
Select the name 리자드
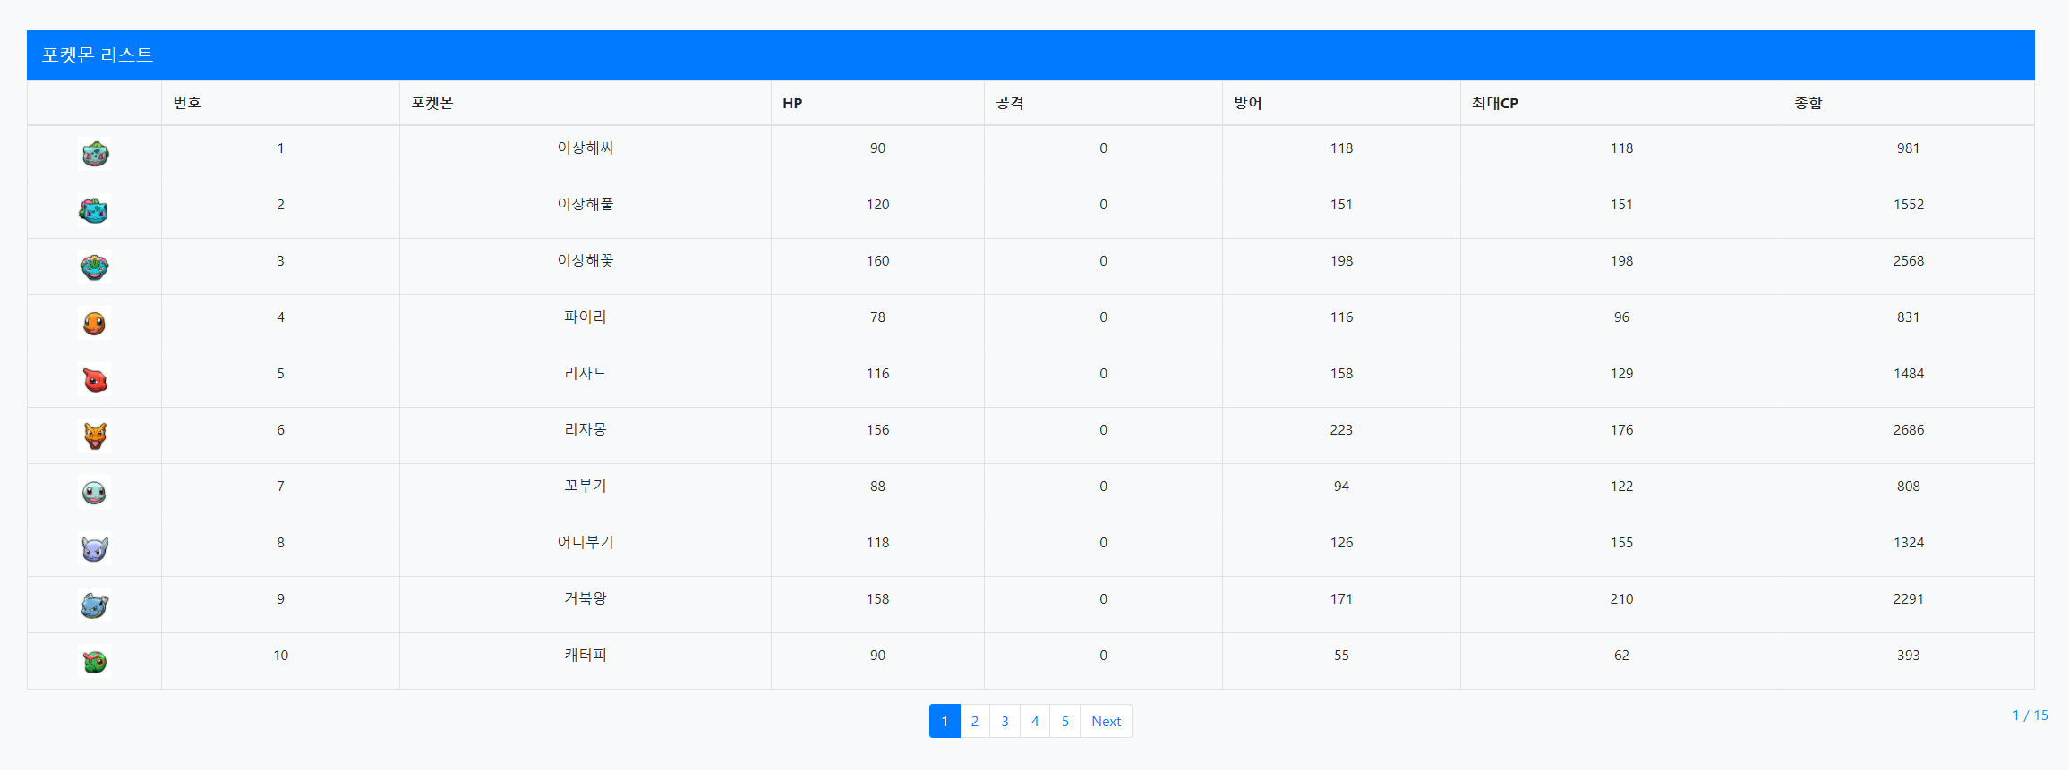(x=586, y=373)
